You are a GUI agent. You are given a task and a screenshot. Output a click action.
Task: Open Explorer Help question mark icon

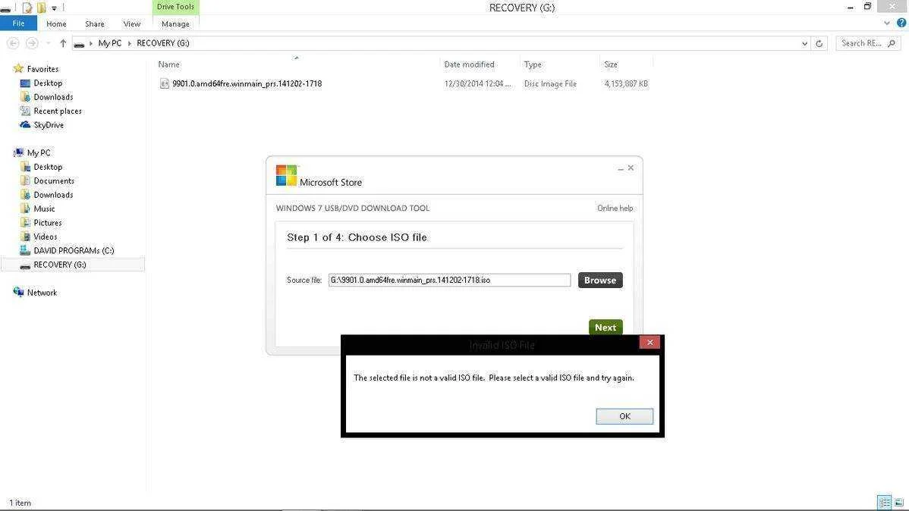coord(901,24)
